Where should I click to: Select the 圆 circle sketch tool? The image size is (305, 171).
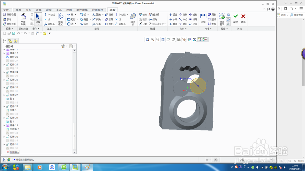tap(70, 24)
